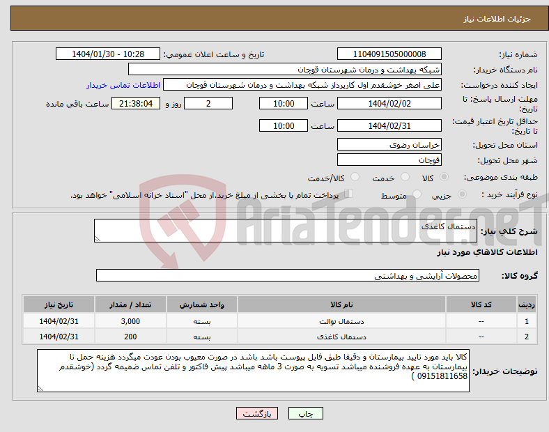
Task: Click the تعداد / مقدار column header
Action: click(130, 304)
